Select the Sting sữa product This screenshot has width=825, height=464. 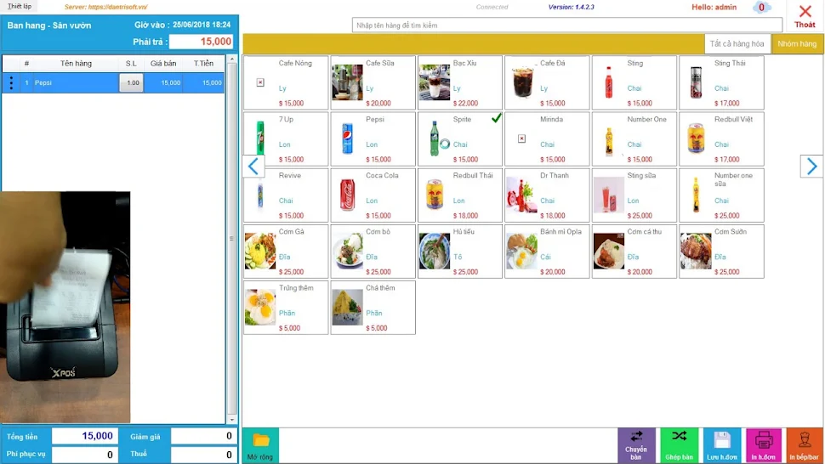[x=634, y=195]
